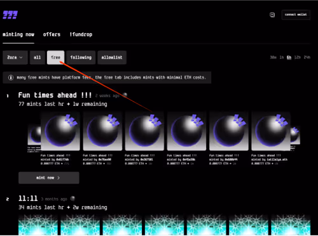The height and width of the screenshot is (236, 318).
Task: Click the purple 777 logo
Action: [10, 15]
